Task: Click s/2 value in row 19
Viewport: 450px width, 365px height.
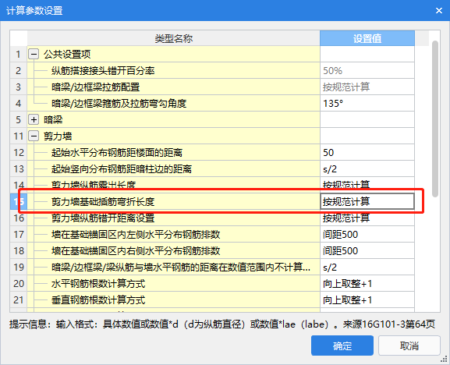Action: click(367, 268)
